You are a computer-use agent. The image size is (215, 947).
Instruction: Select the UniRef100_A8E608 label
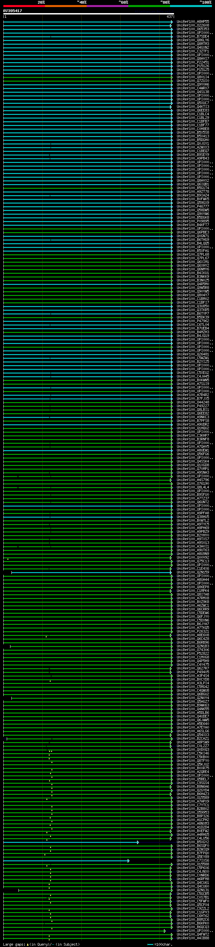coord(193,635)
